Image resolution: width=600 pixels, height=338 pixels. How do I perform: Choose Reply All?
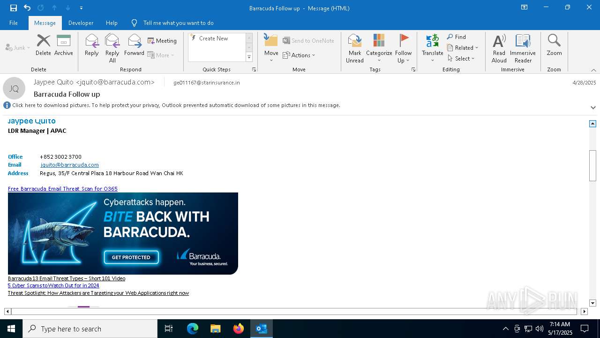112,48
